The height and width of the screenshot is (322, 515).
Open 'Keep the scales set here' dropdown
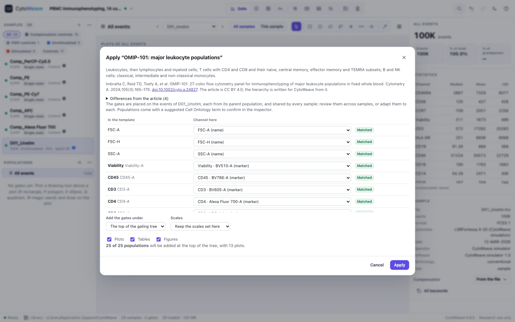[x=200, y=226]
